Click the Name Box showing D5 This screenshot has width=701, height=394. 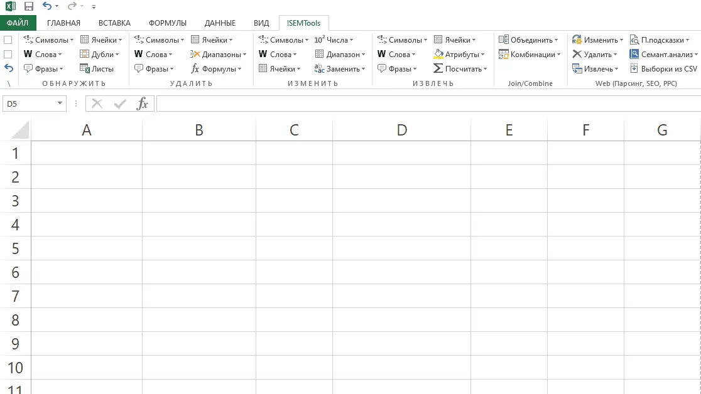pos(29,104)
